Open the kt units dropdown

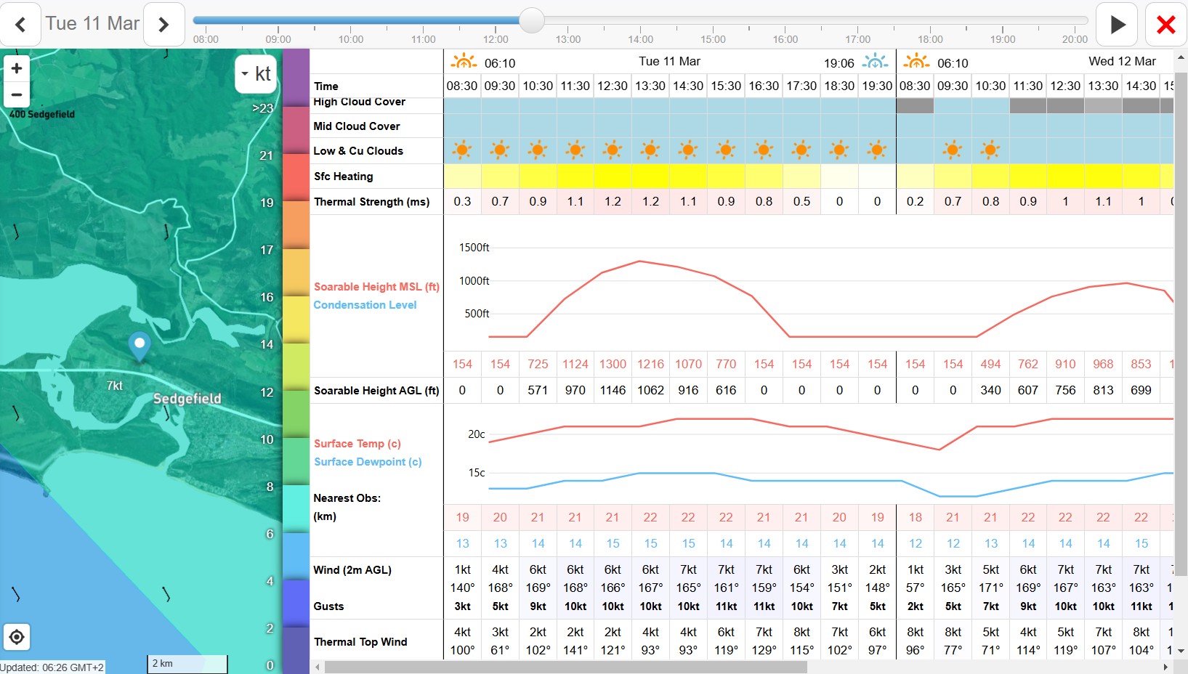256,73
